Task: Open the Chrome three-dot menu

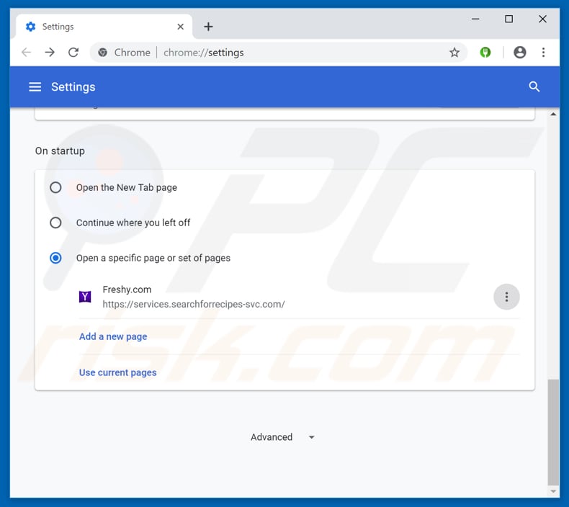Action: [543, 53]
